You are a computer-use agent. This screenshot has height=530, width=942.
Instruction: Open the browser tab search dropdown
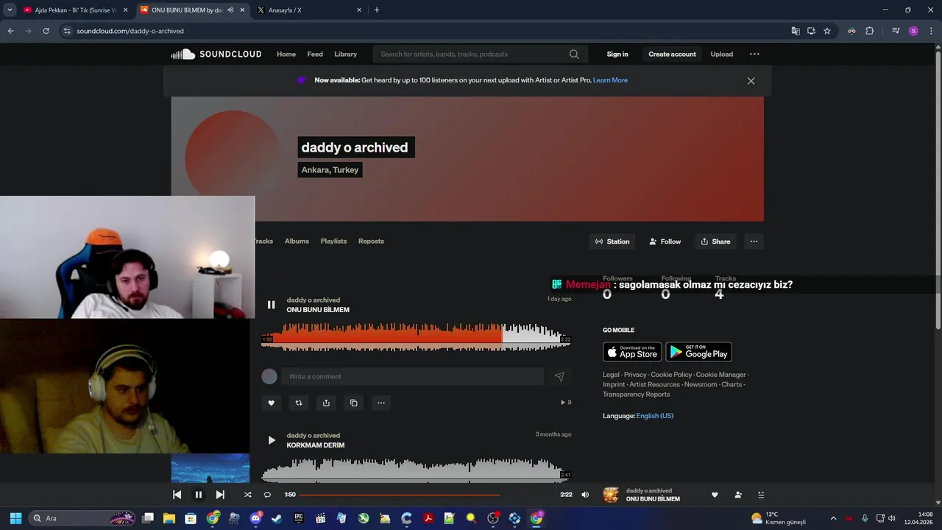[x=10, y=10]
